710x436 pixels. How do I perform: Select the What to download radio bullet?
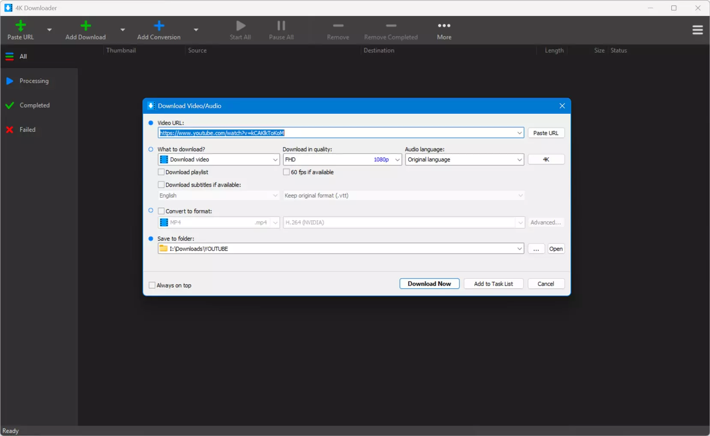tap(151, 150)
